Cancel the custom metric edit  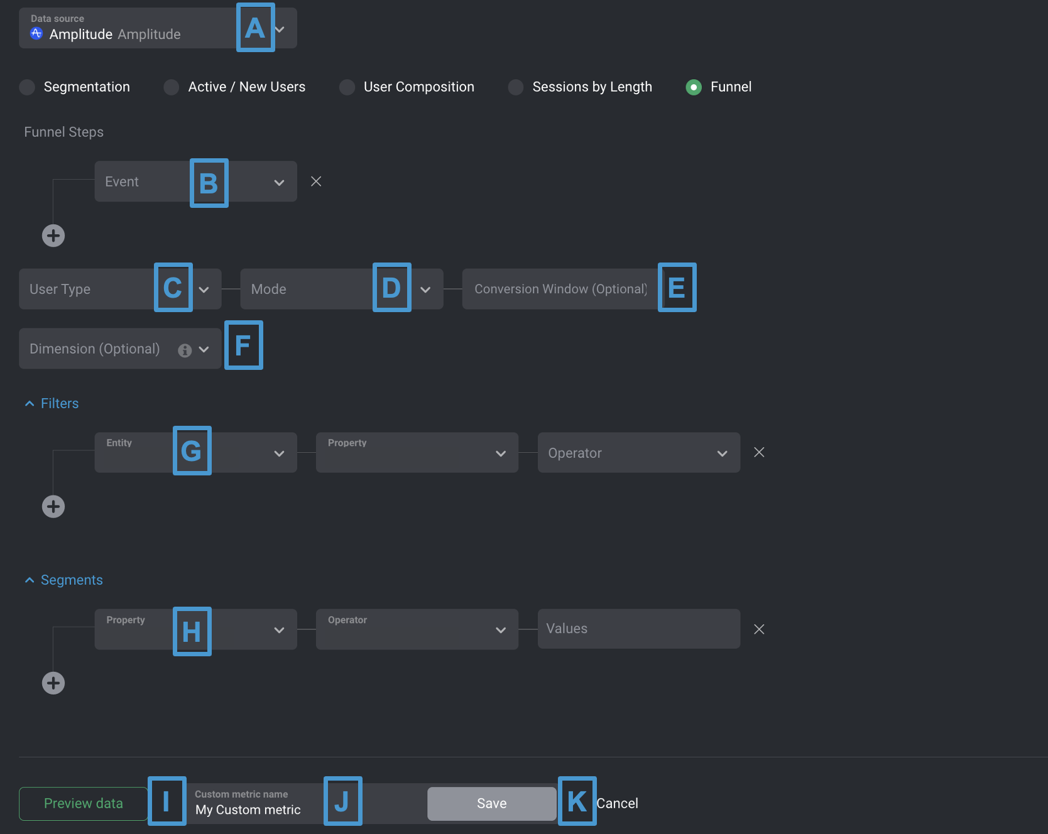618,803
